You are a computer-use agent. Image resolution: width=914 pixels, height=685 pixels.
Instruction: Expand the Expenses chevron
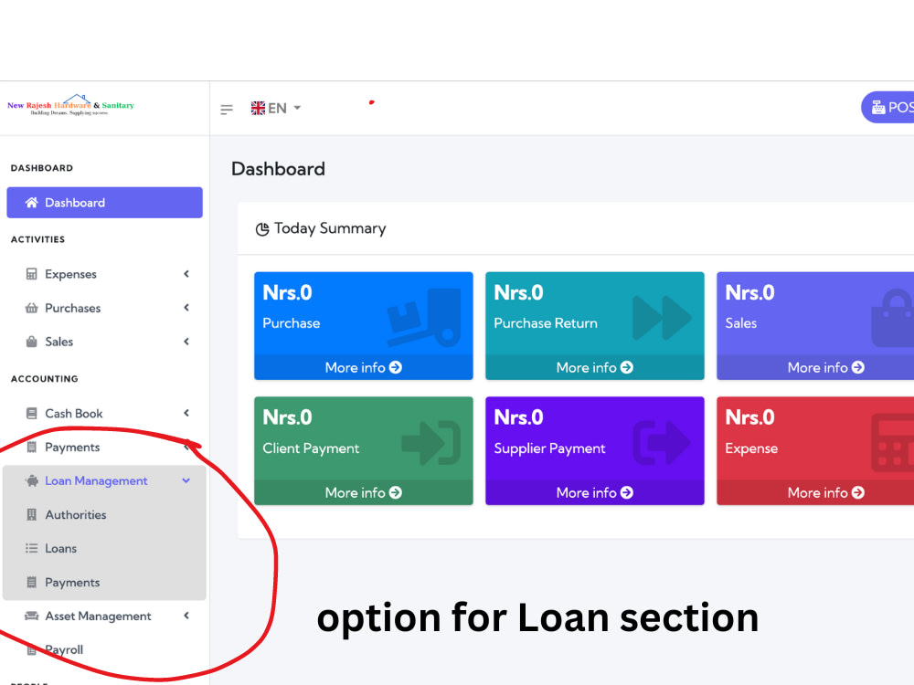[x=186, y=274]
